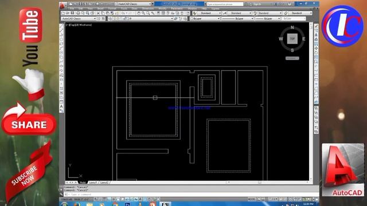Click the Match Properties icon

112,13
